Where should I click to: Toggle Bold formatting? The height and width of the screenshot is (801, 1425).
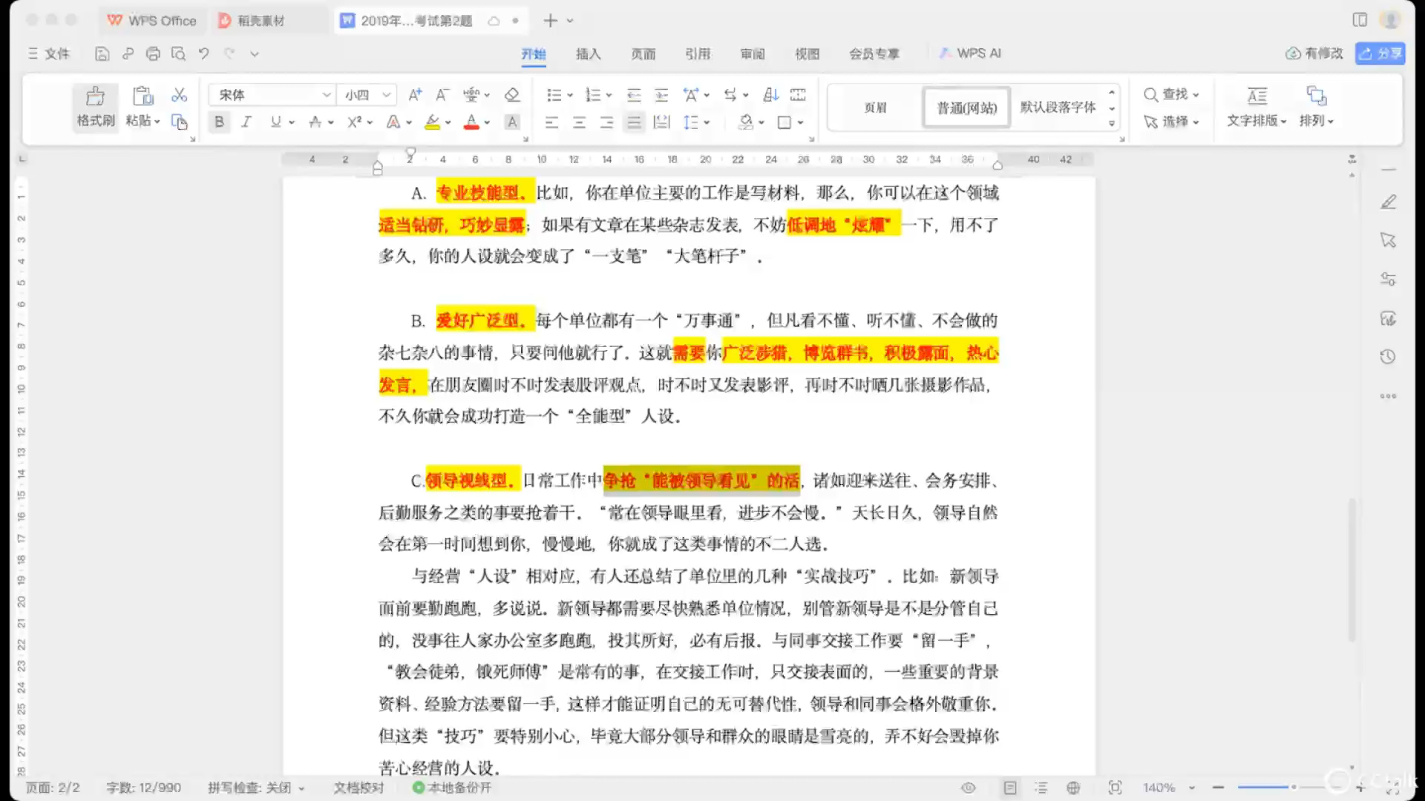pyautogui.click(x=219, y=122)
